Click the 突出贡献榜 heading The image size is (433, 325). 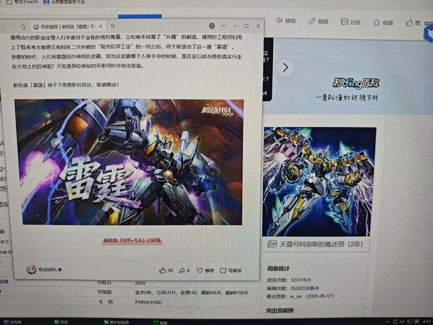(280, 311)
